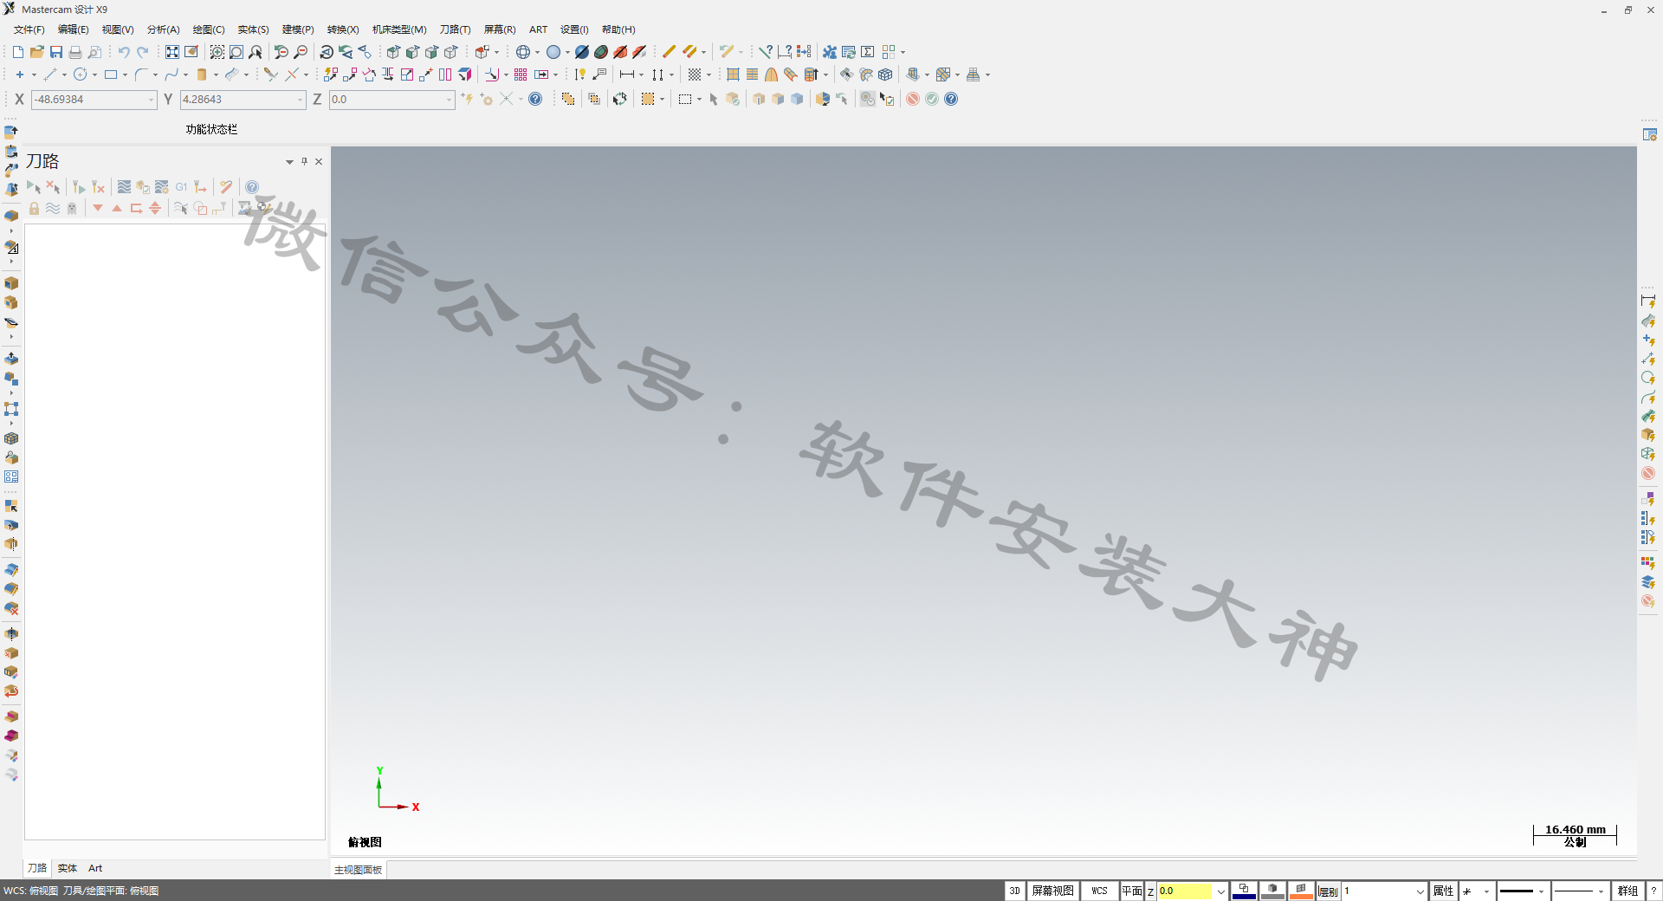
Task: Click the 平面 button in status bar
Action: (x=1131, y=891)
